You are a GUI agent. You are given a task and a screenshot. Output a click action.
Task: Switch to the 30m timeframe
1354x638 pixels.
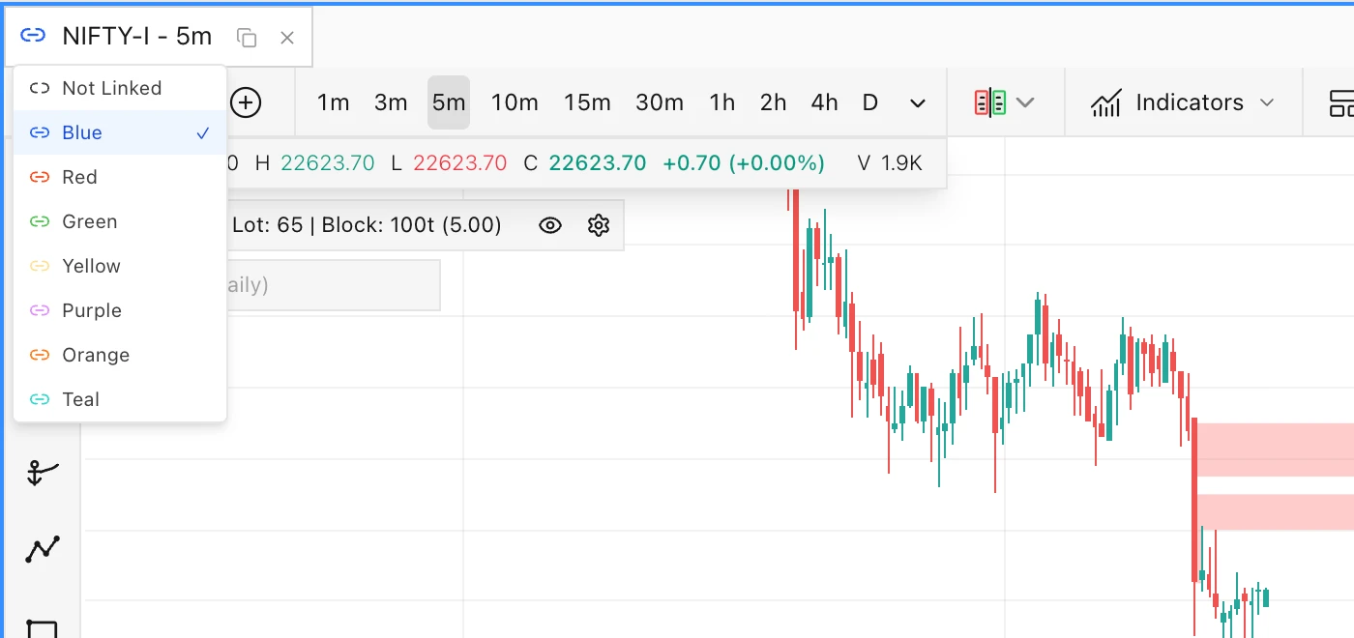pos(660,102)
